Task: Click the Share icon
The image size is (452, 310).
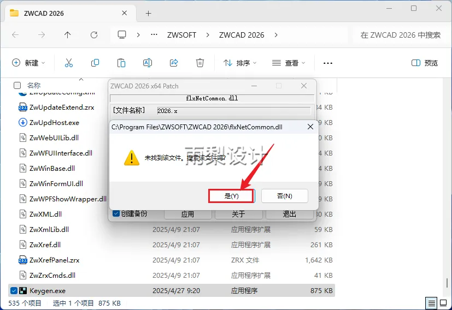Action: pyautogui.click(x=174, y=63)
